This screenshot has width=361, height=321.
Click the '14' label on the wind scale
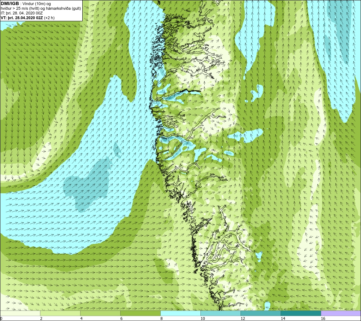pyautogui.click(x=283, y=318)
